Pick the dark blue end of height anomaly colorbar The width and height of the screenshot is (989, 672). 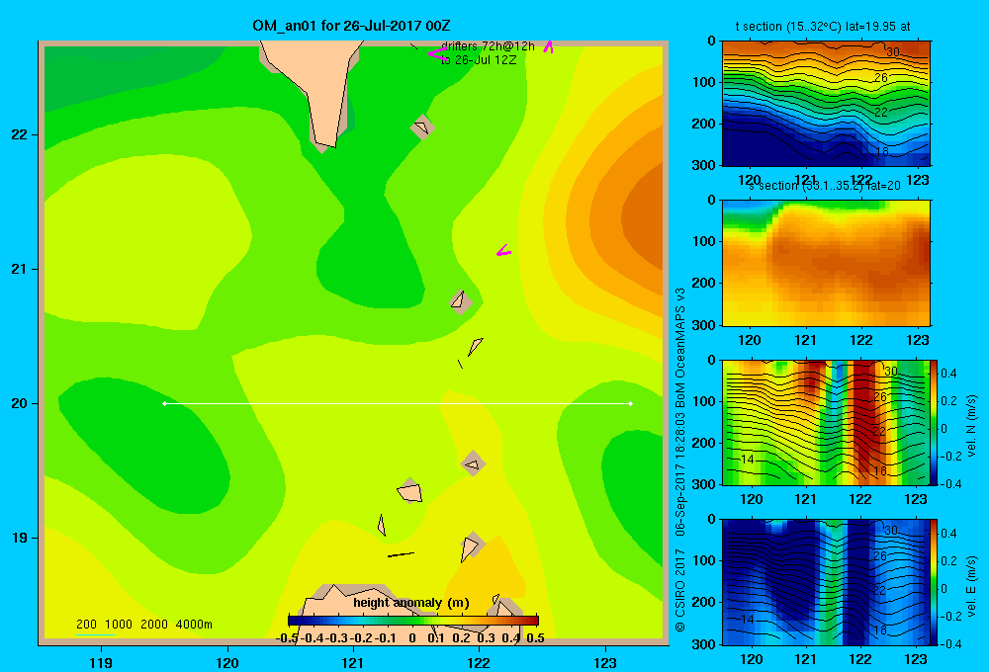[x=294, y=621]
